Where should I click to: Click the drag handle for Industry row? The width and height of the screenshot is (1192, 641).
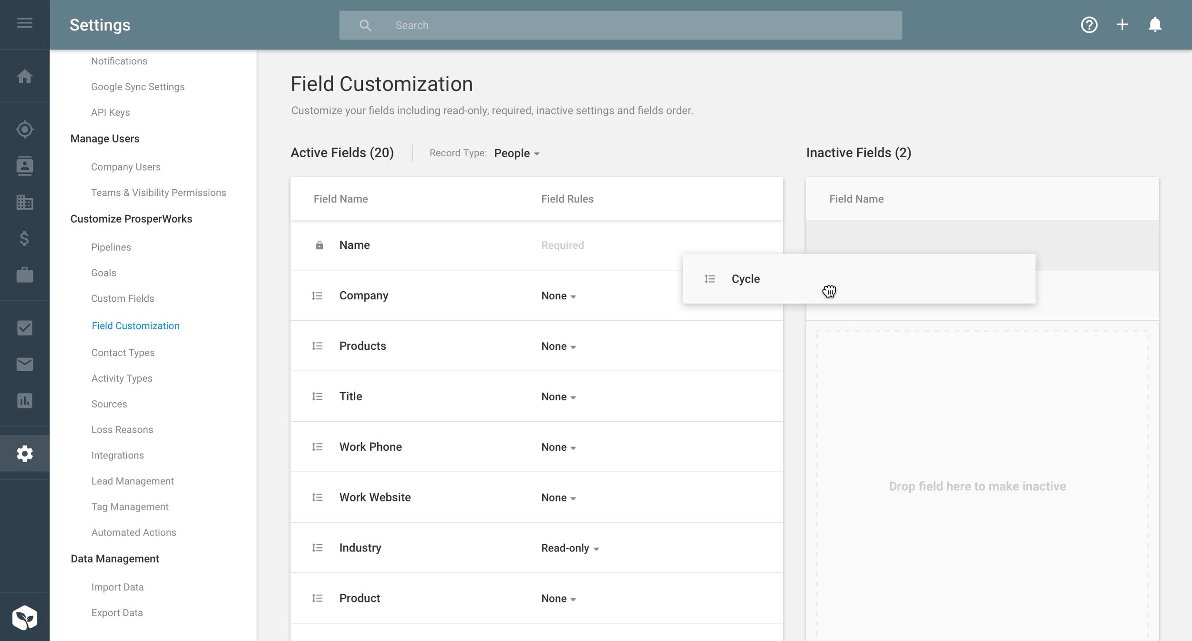pos(317,548)
